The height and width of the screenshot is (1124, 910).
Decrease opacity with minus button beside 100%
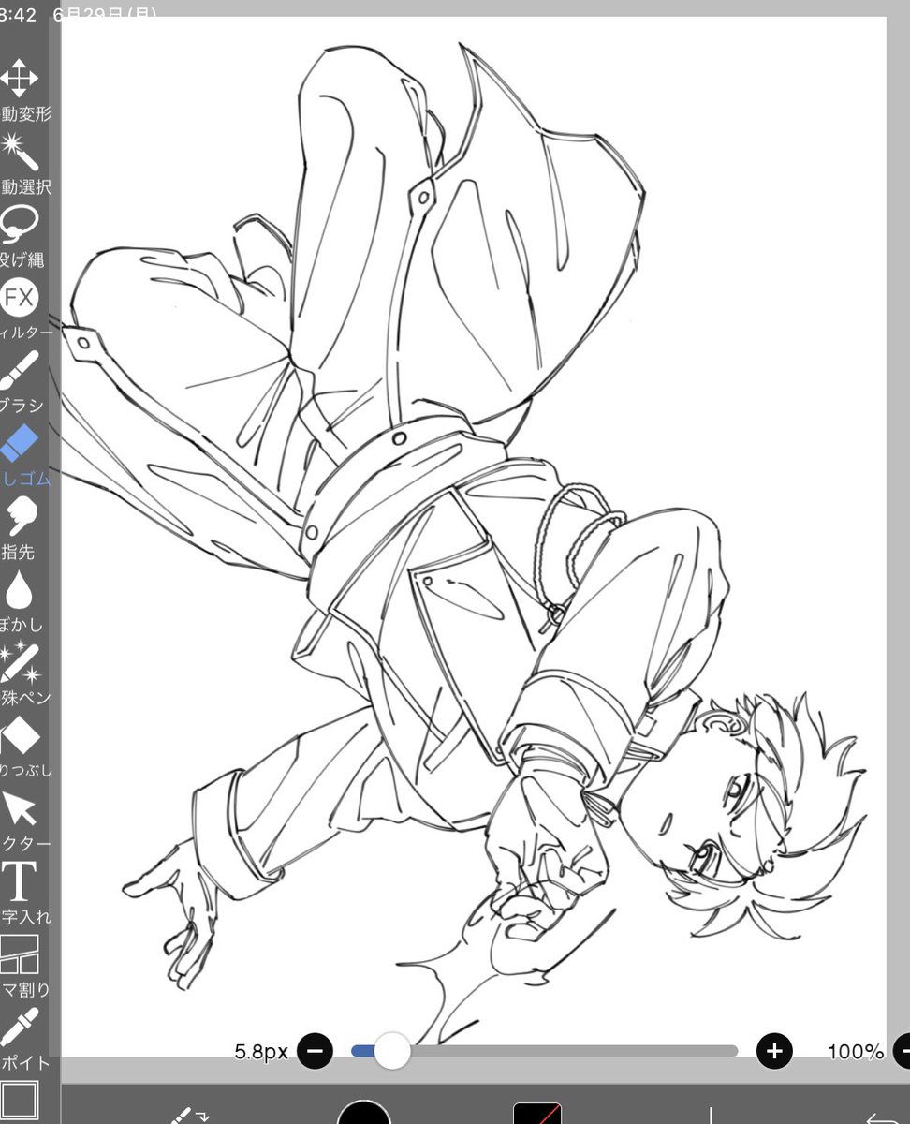(903, 1051)
